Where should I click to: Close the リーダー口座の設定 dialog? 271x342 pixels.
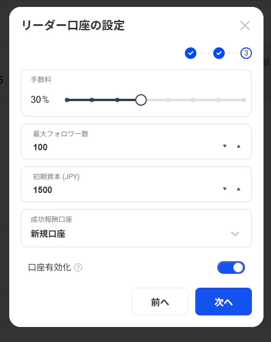click(245, 25)
